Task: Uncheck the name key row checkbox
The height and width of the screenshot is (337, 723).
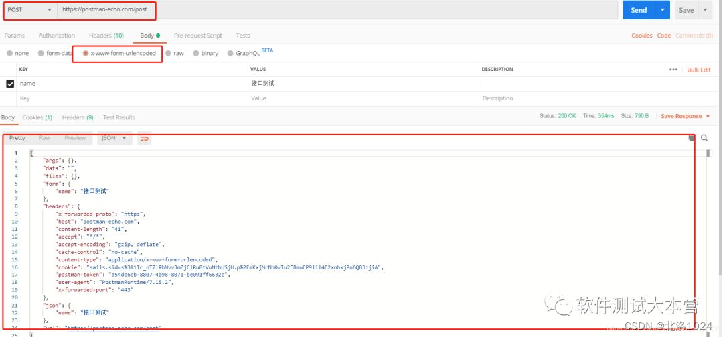Action: [x=10, y=84]
